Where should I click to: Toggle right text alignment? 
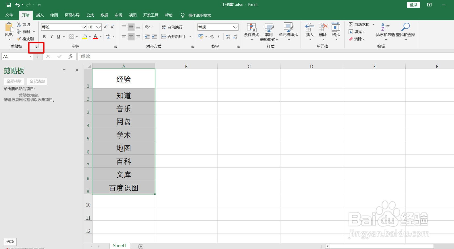point(138,37)
